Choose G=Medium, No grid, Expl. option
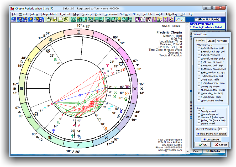Screen dimensions: 236x167 coord(212,69)
